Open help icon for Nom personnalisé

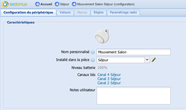93,52
